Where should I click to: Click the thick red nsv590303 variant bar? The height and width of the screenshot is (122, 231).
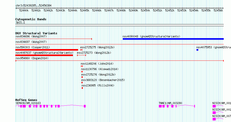coord(47,50)
